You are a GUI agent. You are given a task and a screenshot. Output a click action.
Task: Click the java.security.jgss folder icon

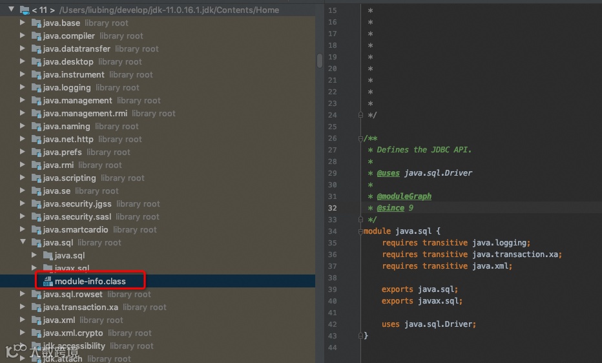(x=36, y=203)
